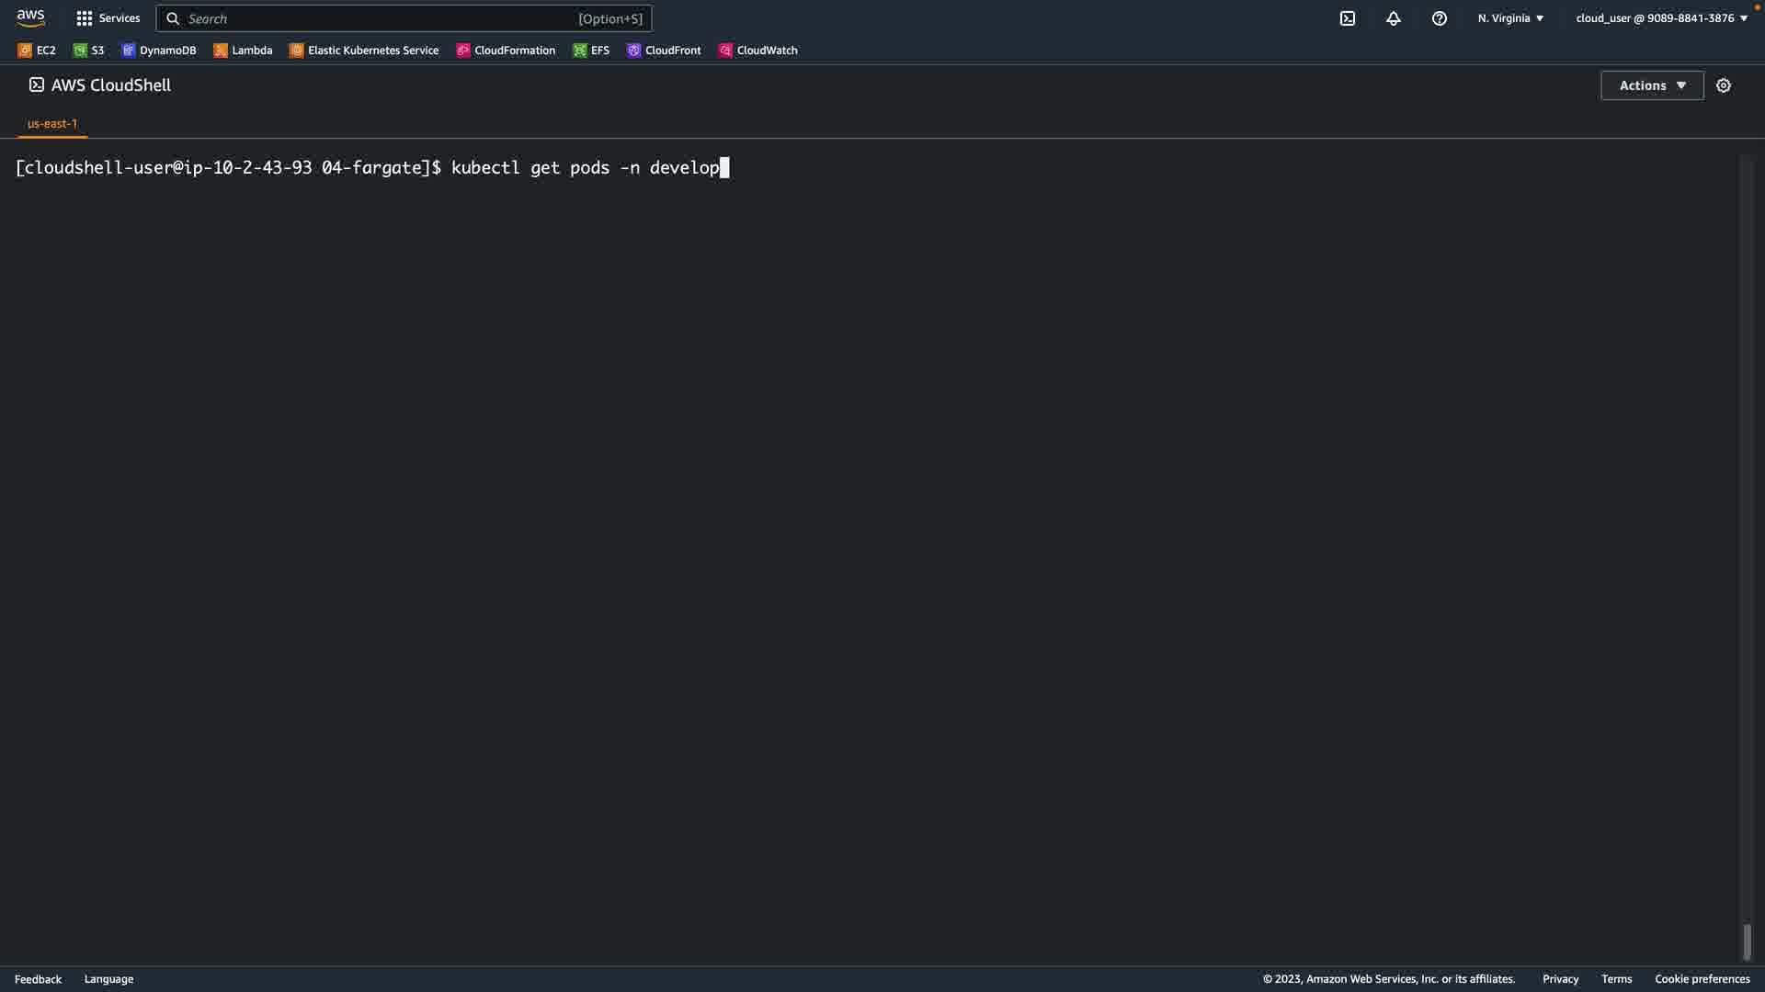Open Elastic Kubernetes Service shortcut

tap(364, 51)
